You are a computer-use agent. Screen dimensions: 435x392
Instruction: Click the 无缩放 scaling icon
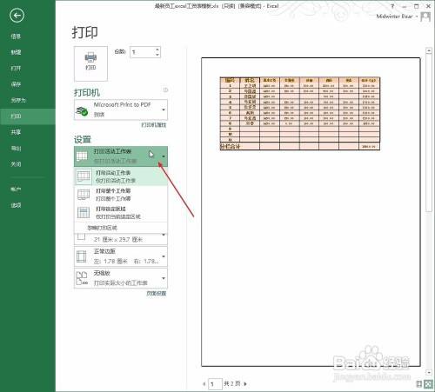click(x=82, y=278)
